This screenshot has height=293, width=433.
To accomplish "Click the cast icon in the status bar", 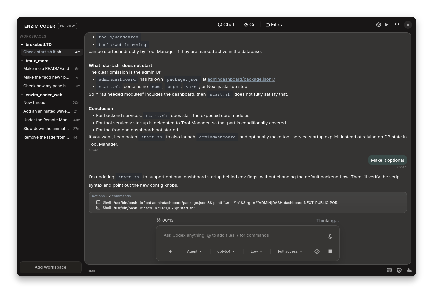I will 389,270.
